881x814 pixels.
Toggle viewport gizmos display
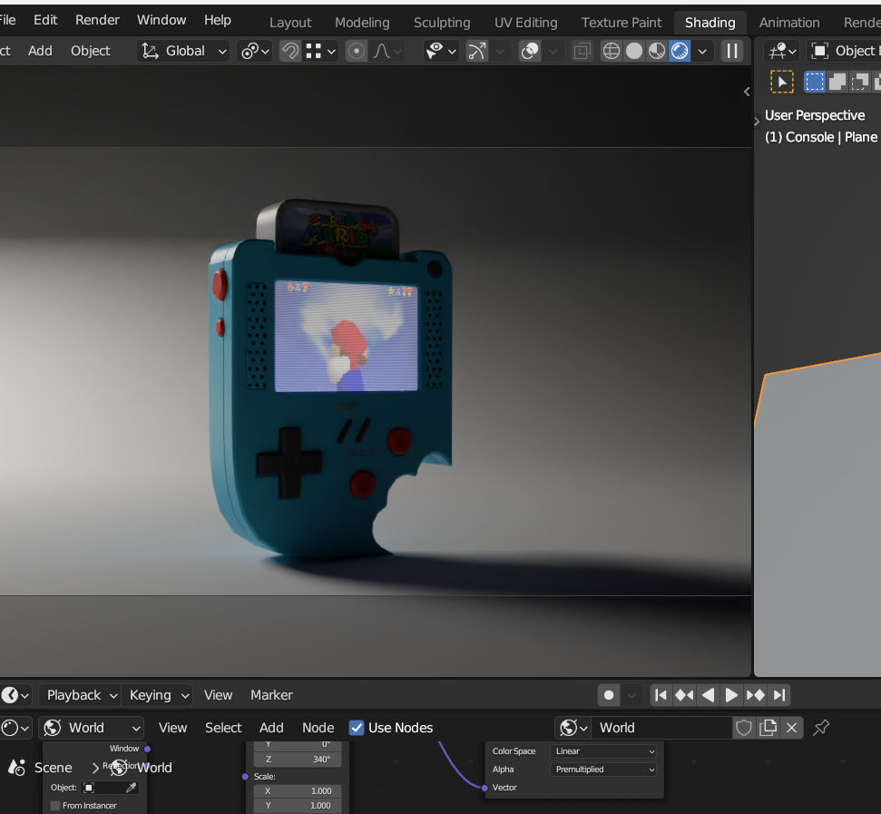[476, 51]
